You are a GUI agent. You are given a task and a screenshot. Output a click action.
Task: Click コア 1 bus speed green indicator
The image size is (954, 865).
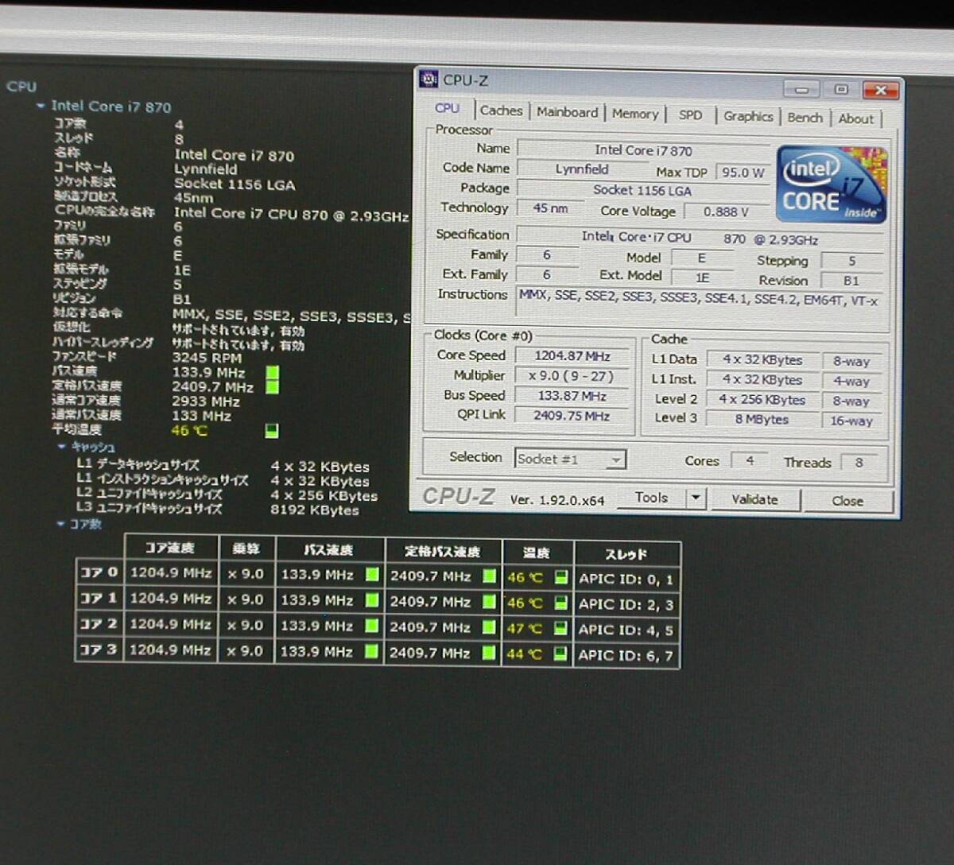372,599
